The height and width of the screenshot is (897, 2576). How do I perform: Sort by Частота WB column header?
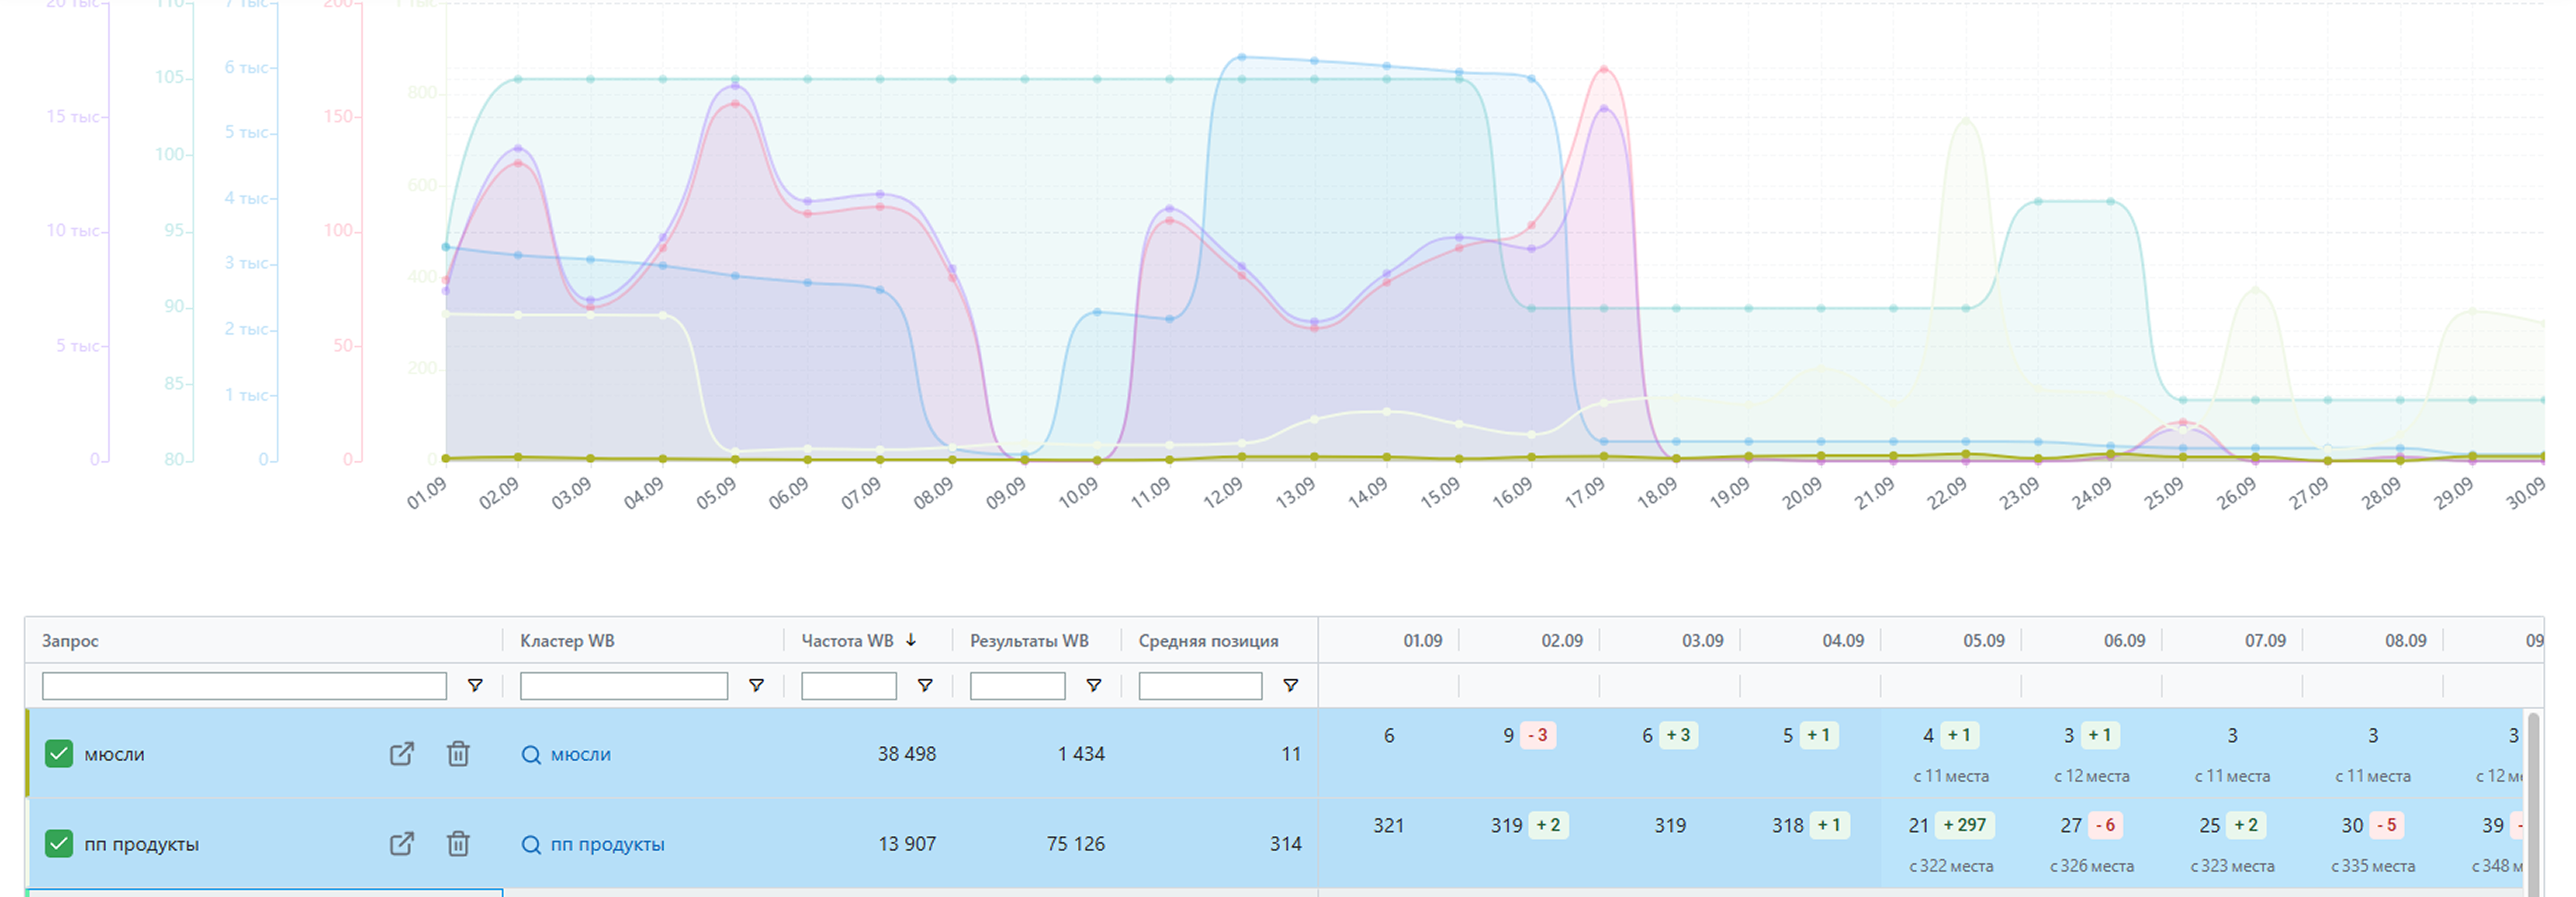point(847,641)
